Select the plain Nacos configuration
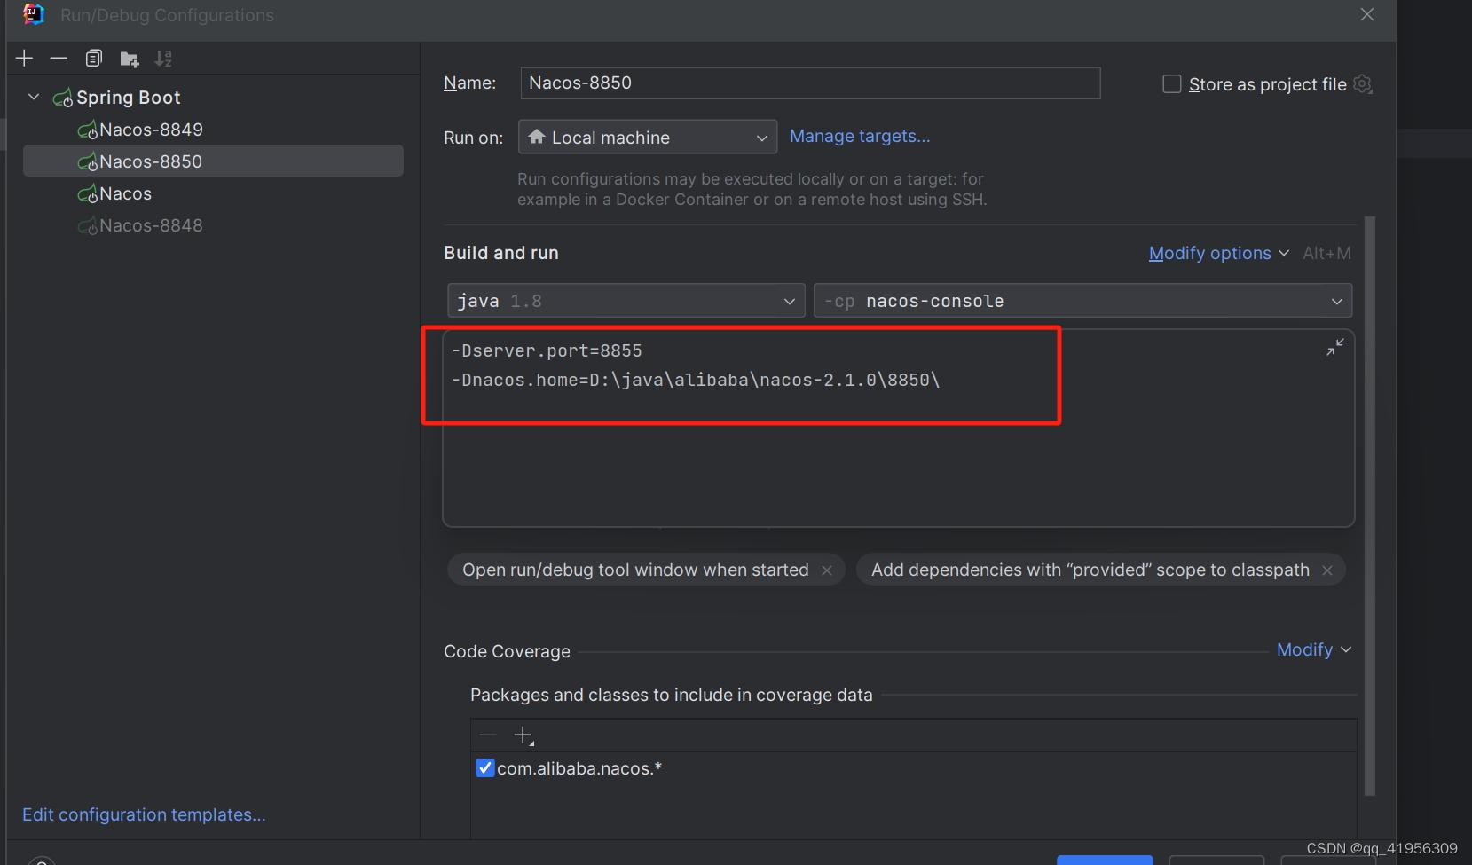The image size is (1472, 865). (125, 193)
